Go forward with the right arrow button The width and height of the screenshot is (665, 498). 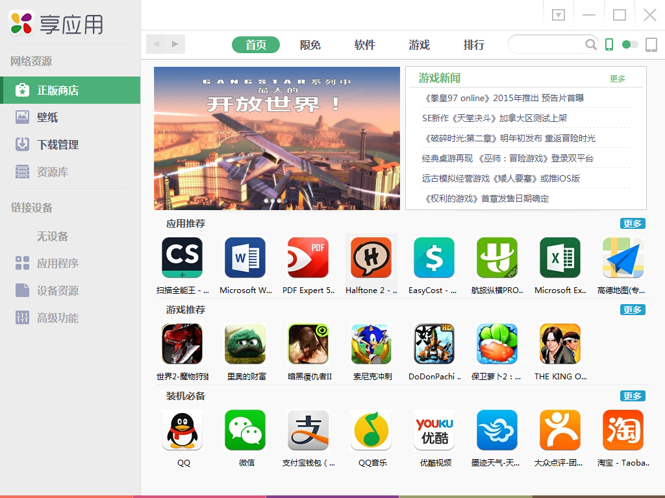click(x=175, y=44)
